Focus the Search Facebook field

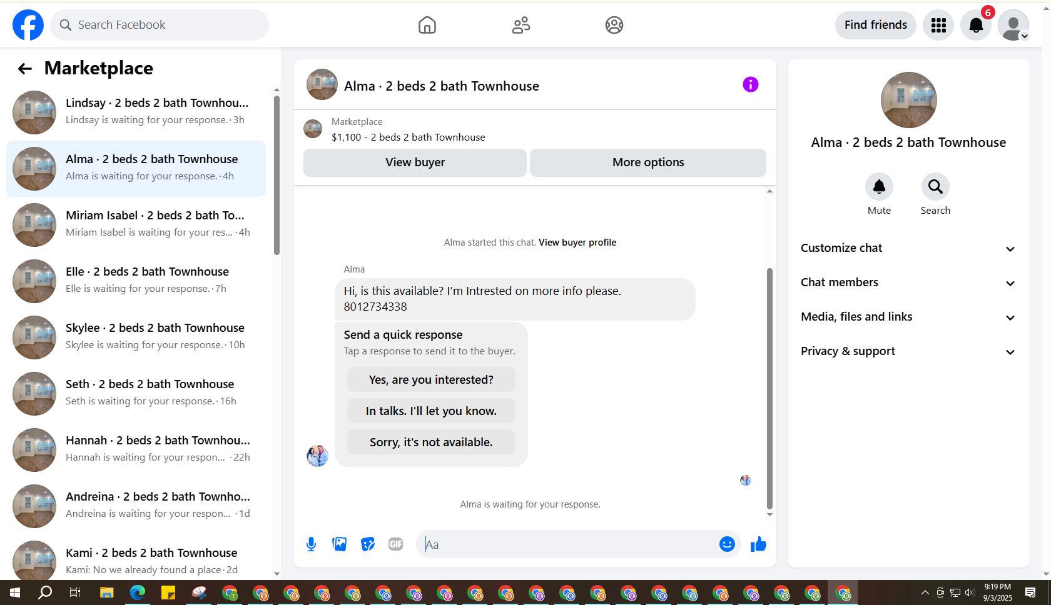tap(160, 25)
